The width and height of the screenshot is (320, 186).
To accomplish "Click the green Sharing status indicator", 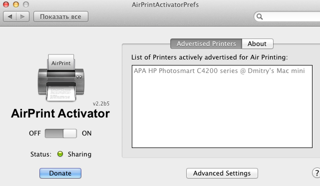I will pyautogui.click(x=60, y=153).
